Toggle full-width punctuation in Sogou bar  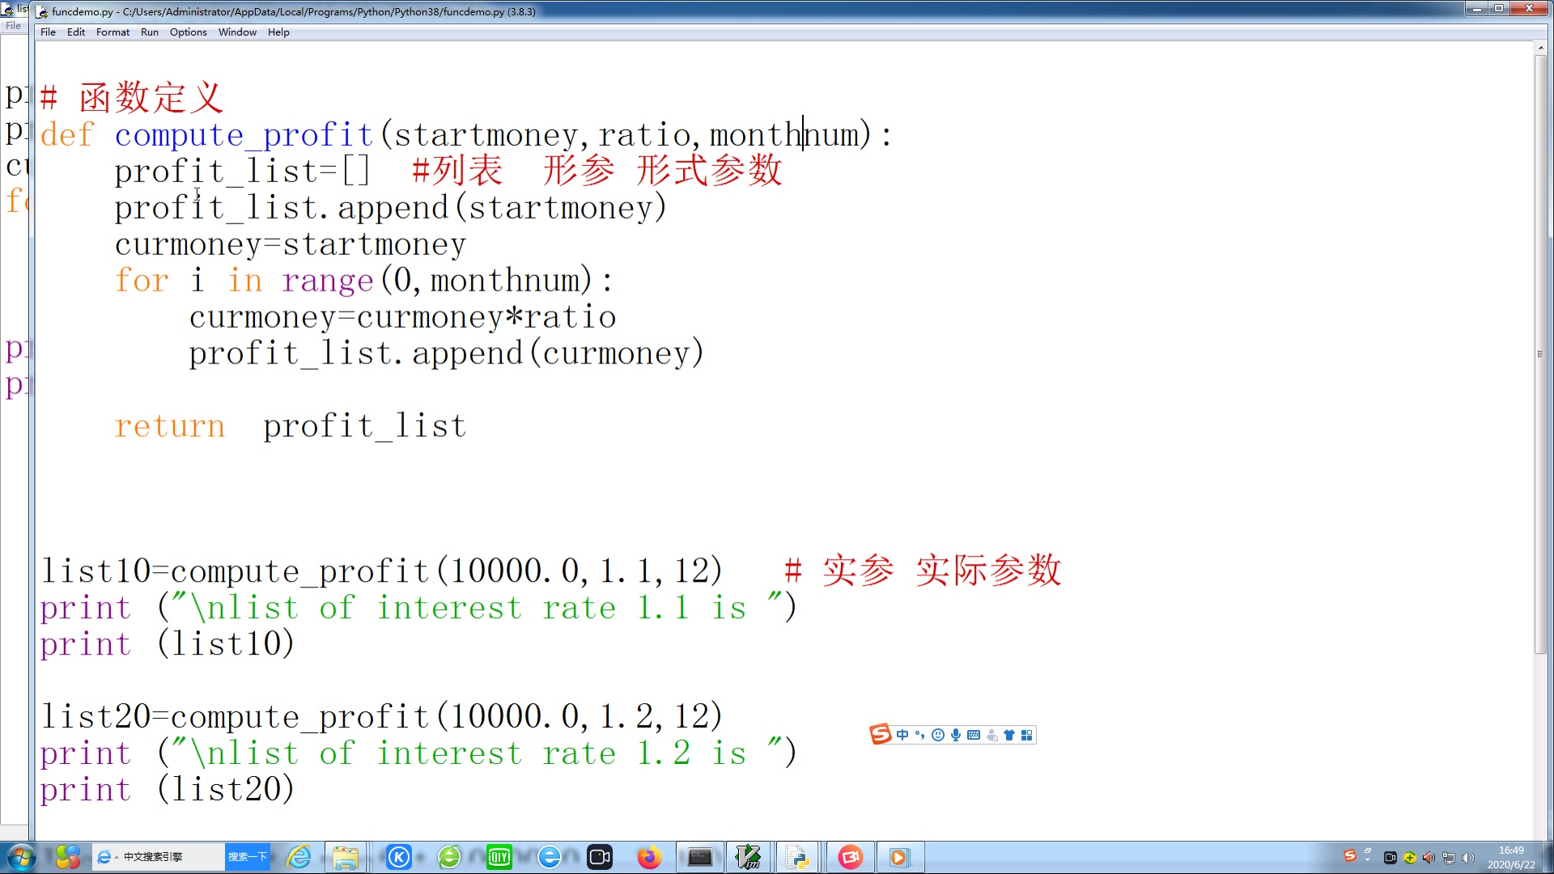click(x=919, y=735)
